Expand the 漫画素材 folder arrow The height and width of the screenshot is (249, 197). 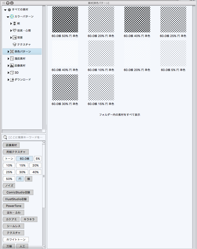(x=8, y=59)
